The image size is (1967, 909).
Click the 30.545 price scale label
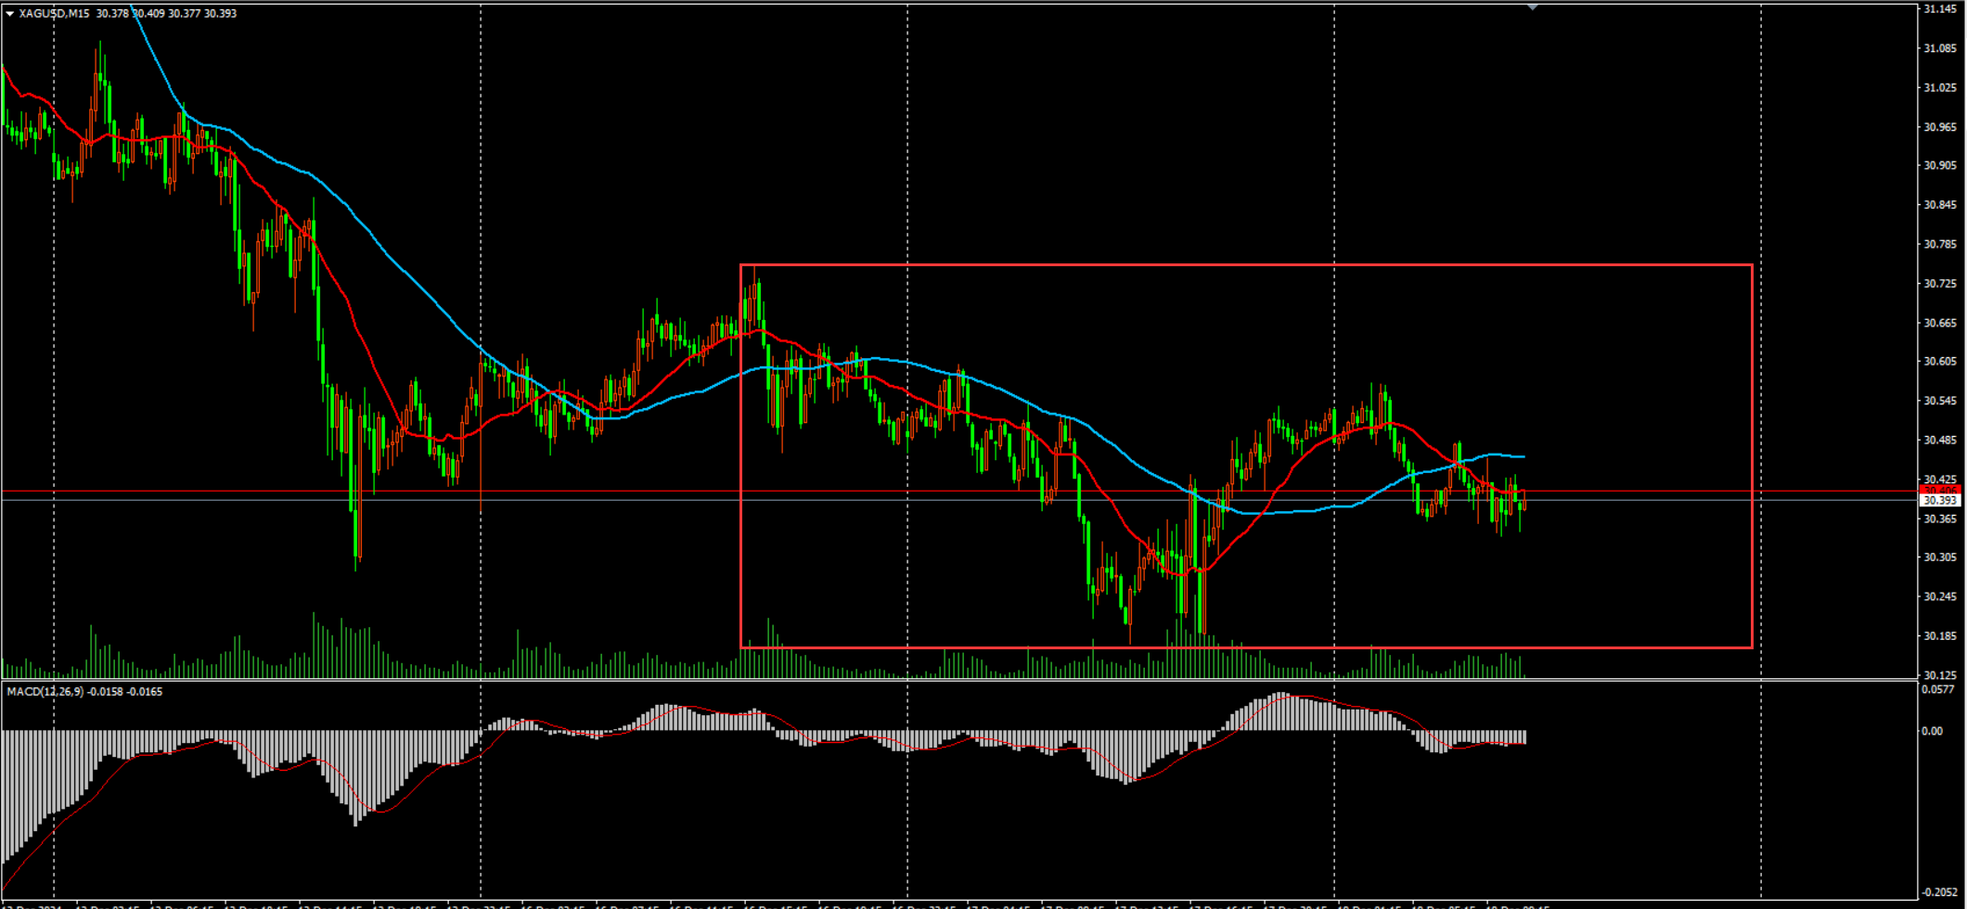pyautogui.click(x=1940, y=401)
